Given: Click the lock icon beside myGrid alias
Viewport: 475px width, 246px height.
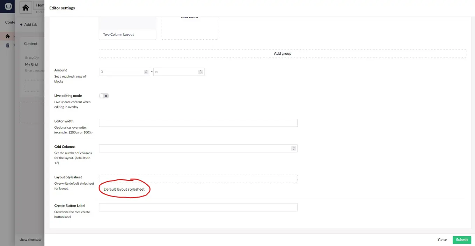Looking at the screenshot, I should pos(27,58).
